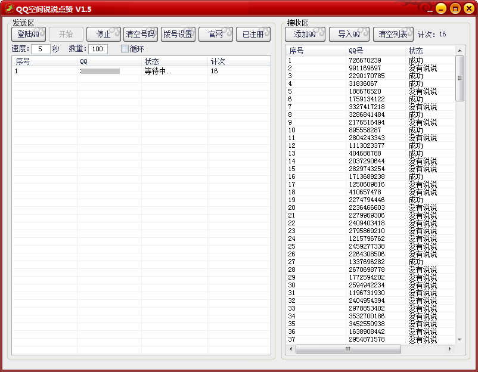478x372 pixels.
Task: Click row number 20 in receive list
Action: [x=291, y=207]
